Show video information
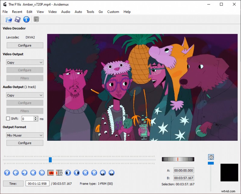This screenshot has height=194, width=241. tap(26, 19)
